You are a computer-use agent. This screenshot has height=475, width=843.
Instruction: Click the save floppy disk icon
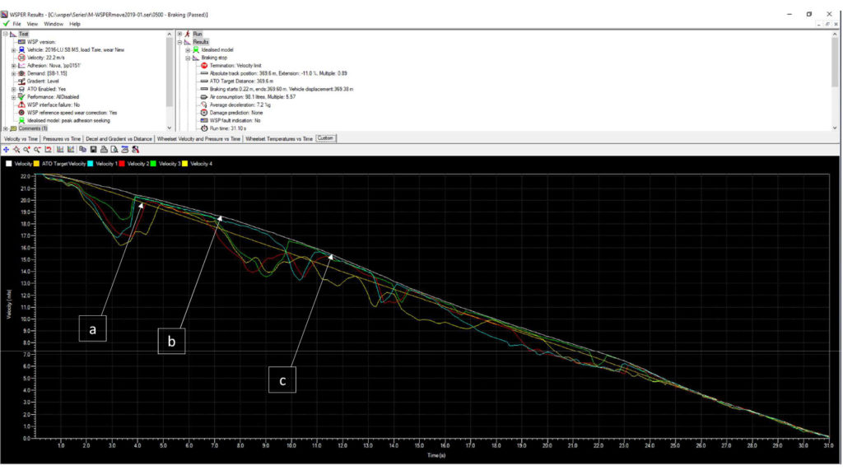(93, 150)
